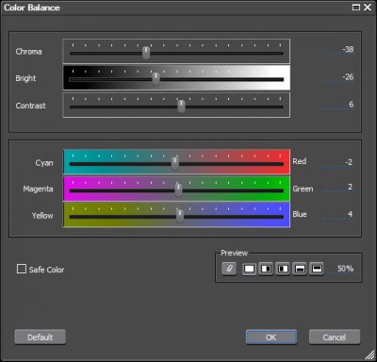Viewport: 377px width, 362px height.
Task: Maximize the Color Balance dialog window
Action: 356,8
